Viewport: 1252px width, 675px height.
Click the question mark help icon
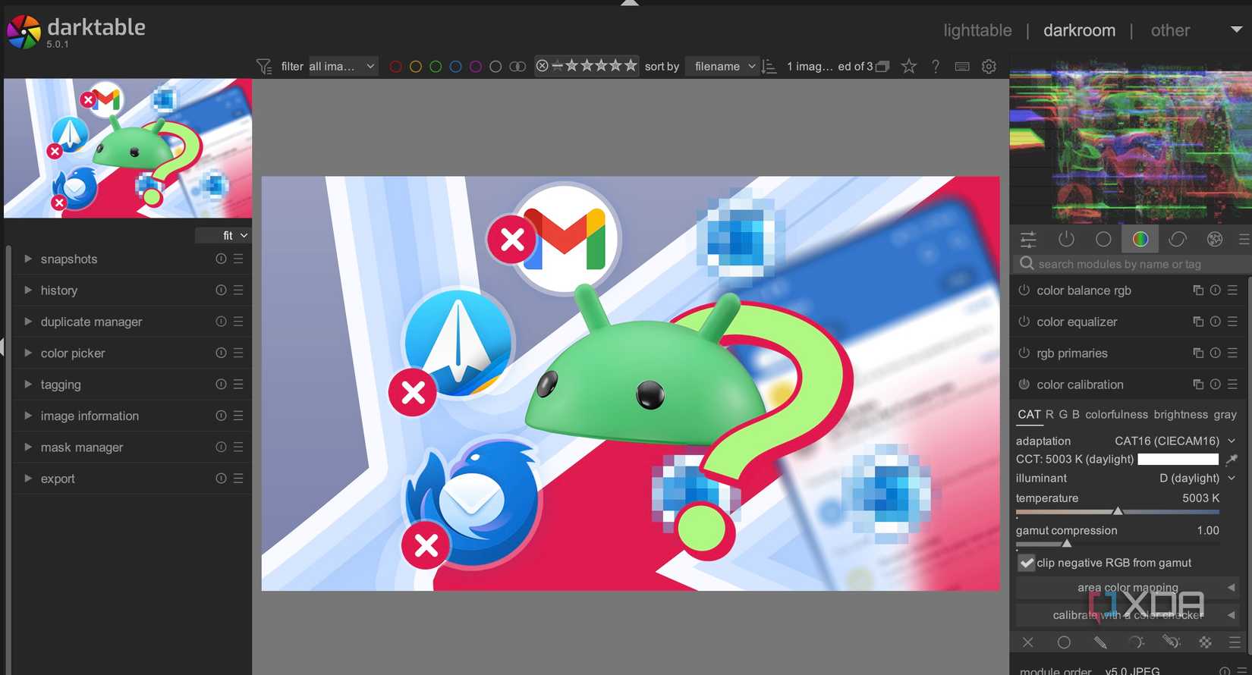point(936,67)
